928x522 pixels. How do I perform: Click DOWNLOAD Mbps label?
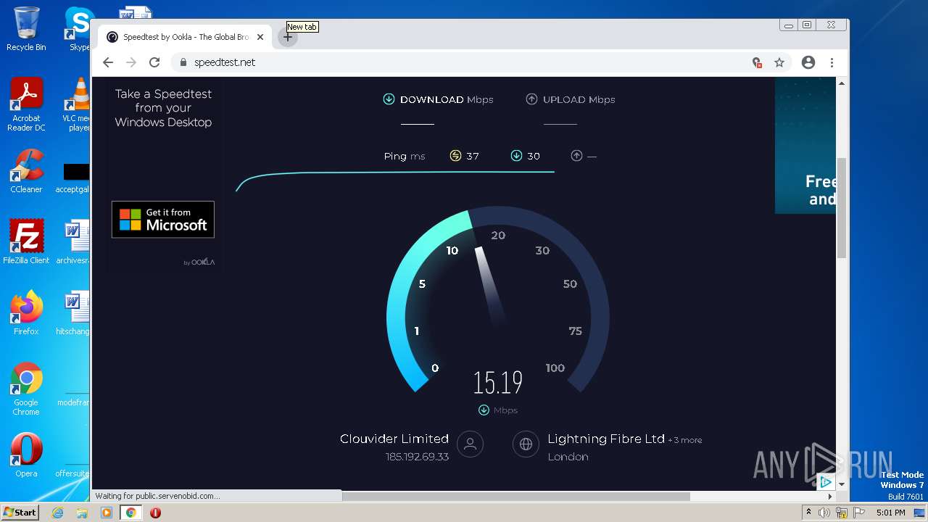pyautogui.click(x=447, y=99)
